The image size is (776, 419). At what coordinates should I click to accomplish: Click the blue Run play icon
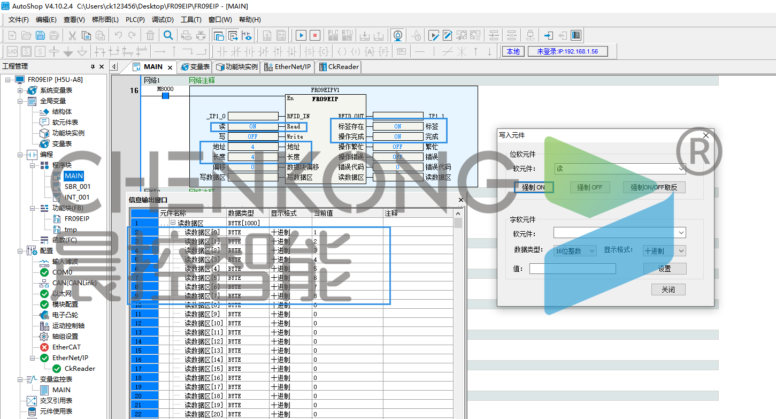[301, 36]
